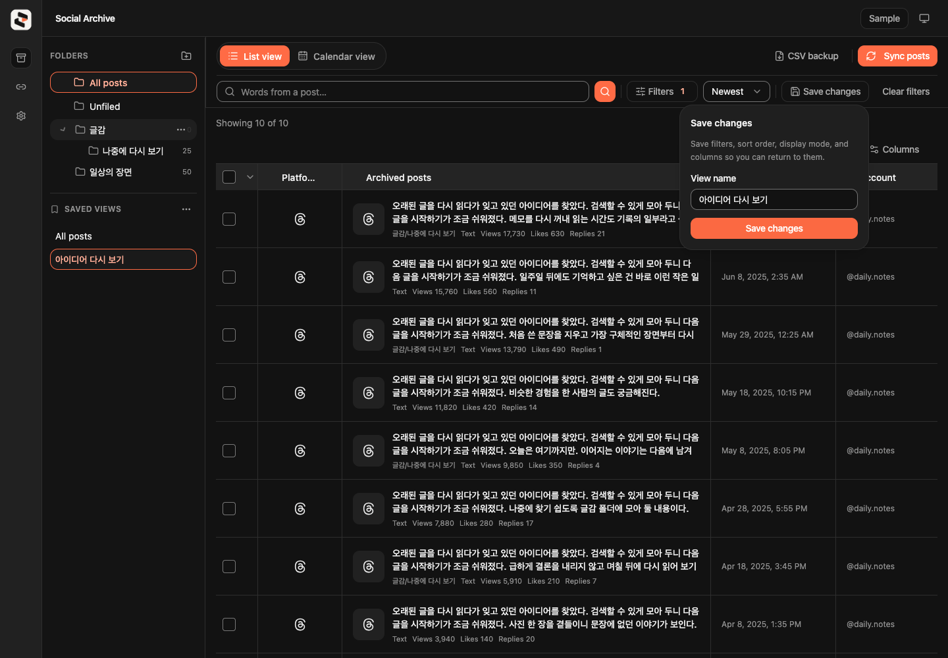Open the link connections sidebar icon

coord(21,87)
